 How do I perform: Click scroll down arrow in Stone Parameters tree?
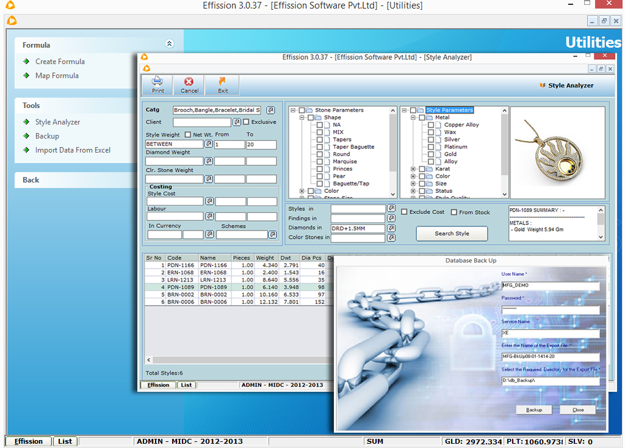tap(392, 194)
